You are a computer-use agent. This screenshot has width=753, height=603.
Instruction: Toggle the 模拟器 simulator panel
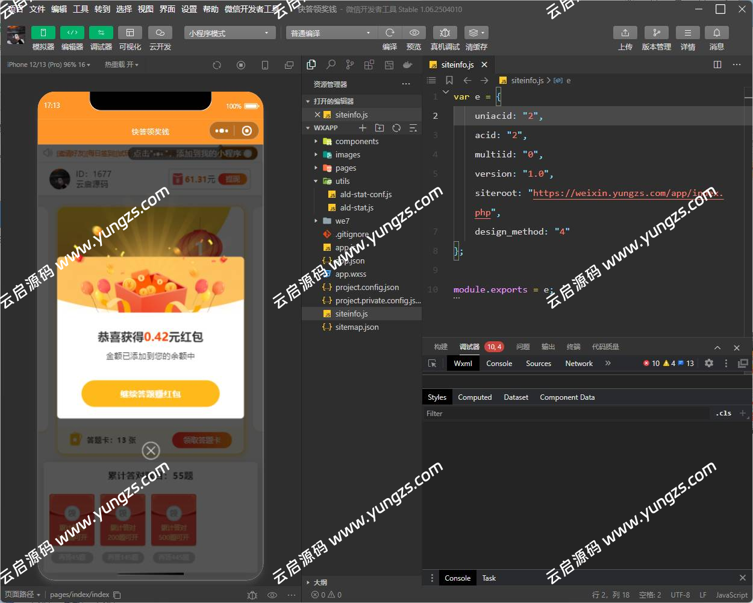coord(43,33)
